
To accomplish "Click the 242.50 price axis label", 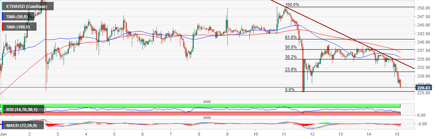I will pos(424,34).
